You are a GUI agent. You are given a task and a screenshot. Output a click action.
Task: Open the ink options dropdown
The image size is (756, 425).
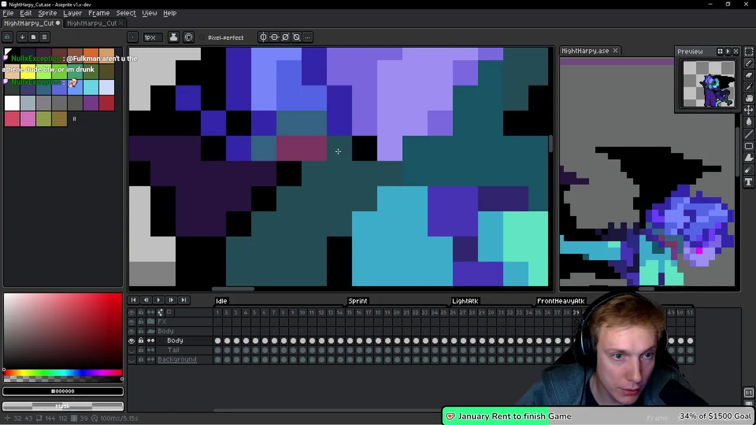click(x=174, y=37)
